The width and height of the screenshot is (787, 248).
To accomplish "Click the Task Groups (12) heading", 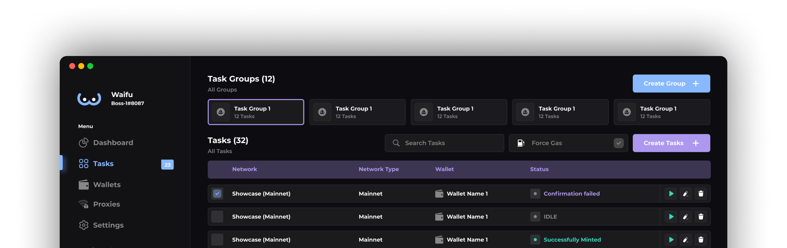I will (x=241, y=79).
